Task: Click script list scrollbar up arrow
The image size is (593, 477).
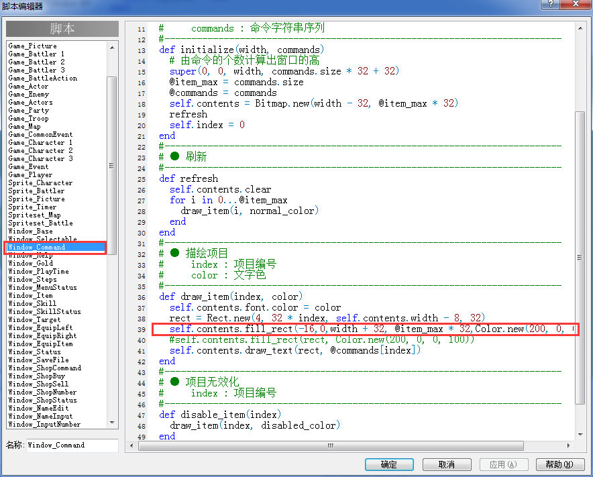Action: tap(112, 48)
